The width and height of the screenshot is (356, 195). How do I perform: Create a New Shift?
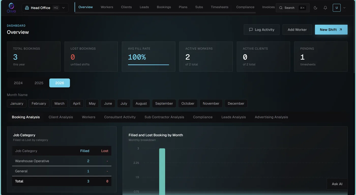[331, 30]
